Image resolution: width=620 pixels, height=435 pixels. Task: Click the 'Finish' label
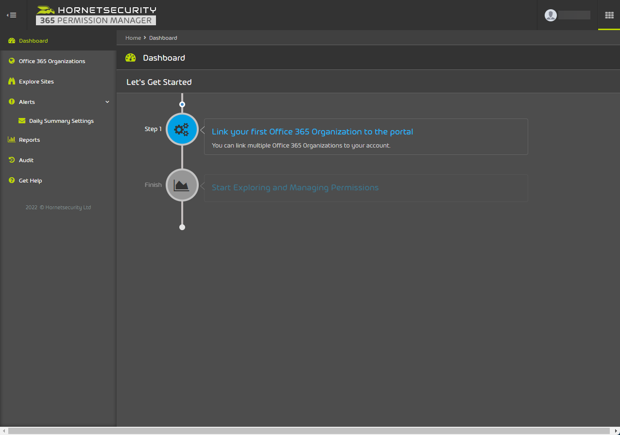[x=153, y=185]
